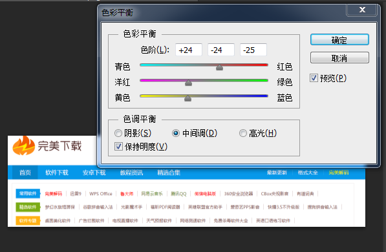Click the 快播3.5不升级版 text
Viewport: 386px width, 252px height.
[x=283, y=207]
